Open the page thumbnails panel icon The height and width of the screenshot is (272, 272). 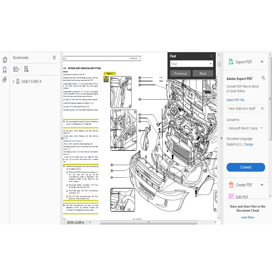click(5, 60)
